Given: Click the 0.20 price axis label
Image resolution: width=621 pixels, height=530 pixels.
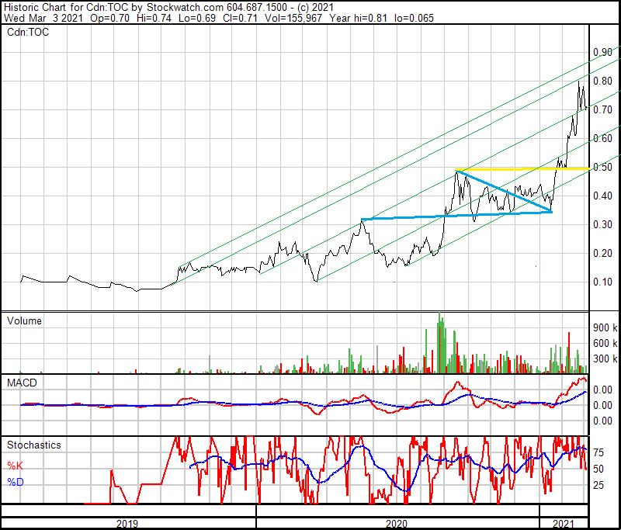Looking at the screenshot, I should click(602, 253).
